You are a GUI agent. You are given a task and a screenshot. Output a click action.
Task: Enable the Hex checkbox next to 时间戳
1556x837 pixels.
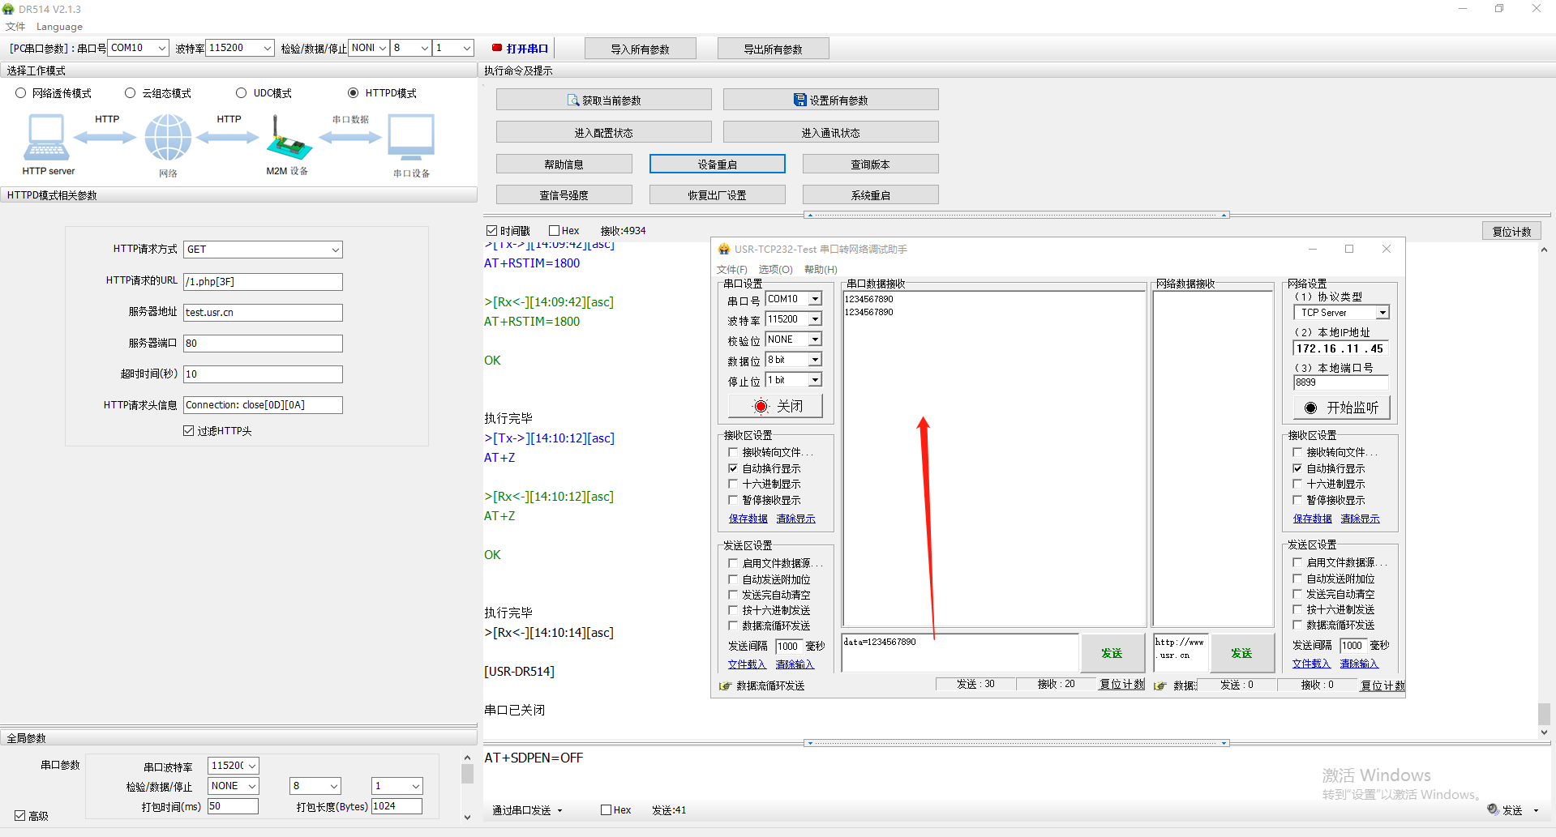coord(555,231)
